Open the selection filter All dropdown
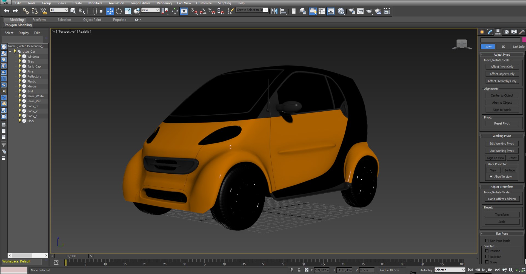Viewport: 526px width, 274px height. [x=59, y=10]
